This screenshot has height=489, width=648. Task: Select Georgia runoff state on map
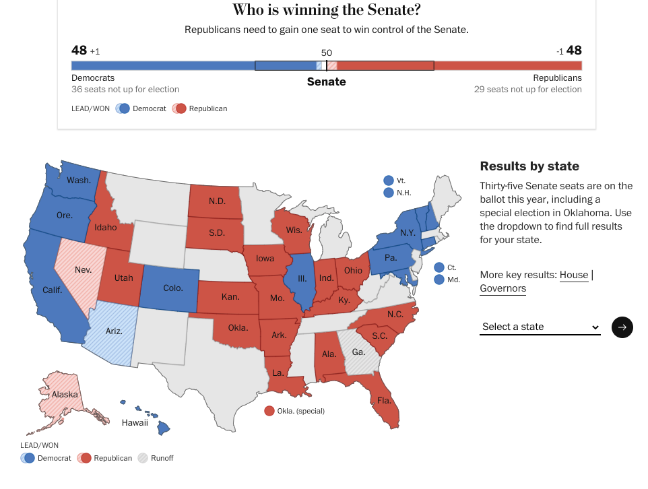pos(358,352)
